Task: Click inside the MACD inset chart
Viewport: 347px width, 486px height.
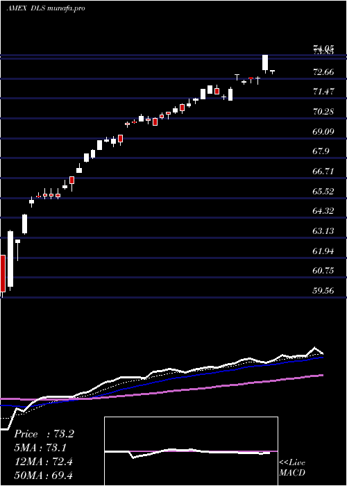Action: tap(191, 451)
